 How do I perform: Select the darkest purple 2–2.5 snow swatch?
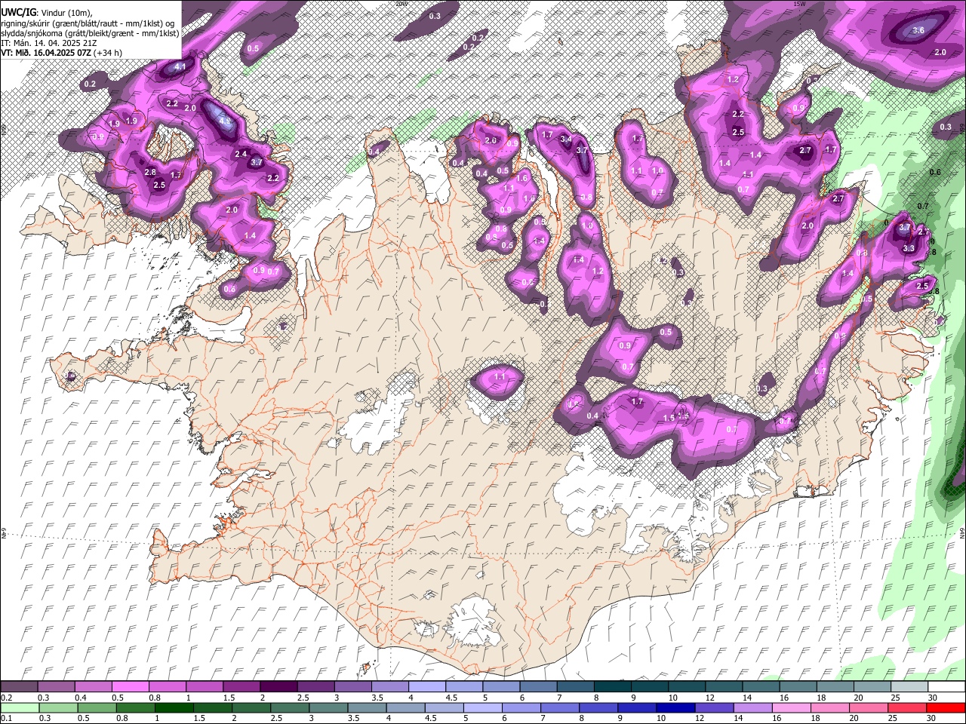pos(278,687)
